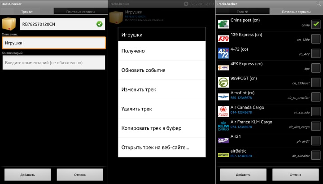Click the Игрушки track title in the middle panel header
This screenshot has width=323, height=184.
pos(134,12)
